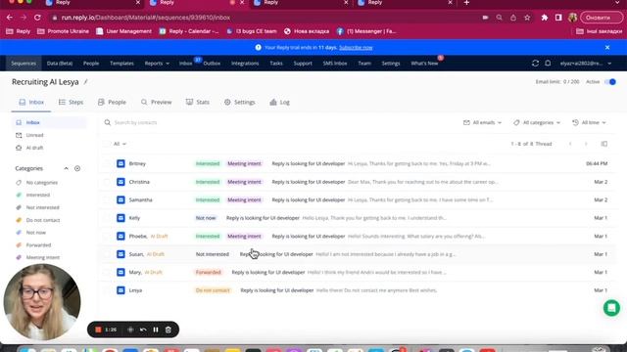Open the sequence Settings tab
The height and width of the screenshot is (352, 627).
tap(239, 102)
